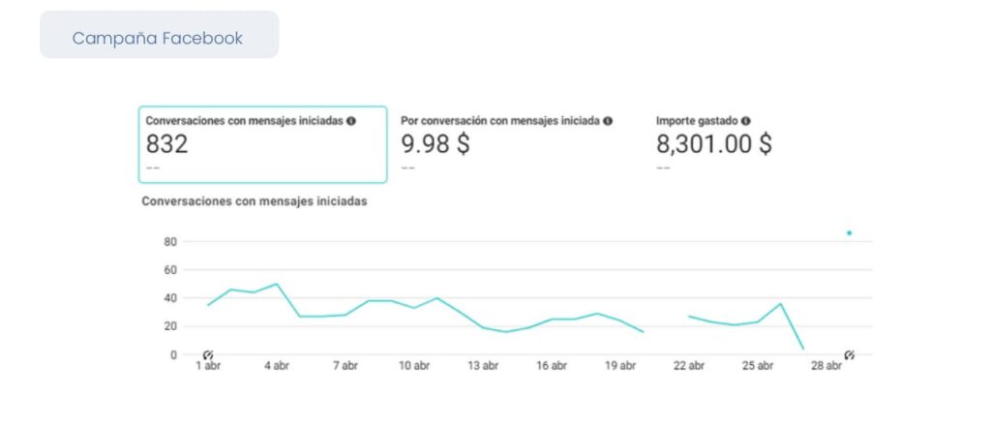Select the Conversaciones con mensajes iniciadas metric card
Viewport: 991px width, 426px height.
262,144
